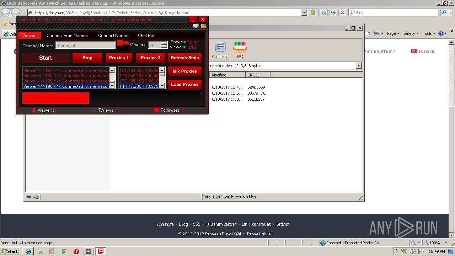
Task: Click the Start viewers button
Action: coord(45,58)
